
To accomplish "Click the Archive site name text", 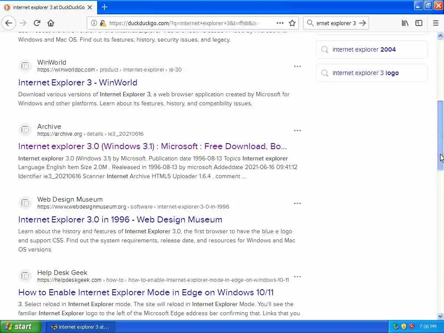I will click(49, 126).
